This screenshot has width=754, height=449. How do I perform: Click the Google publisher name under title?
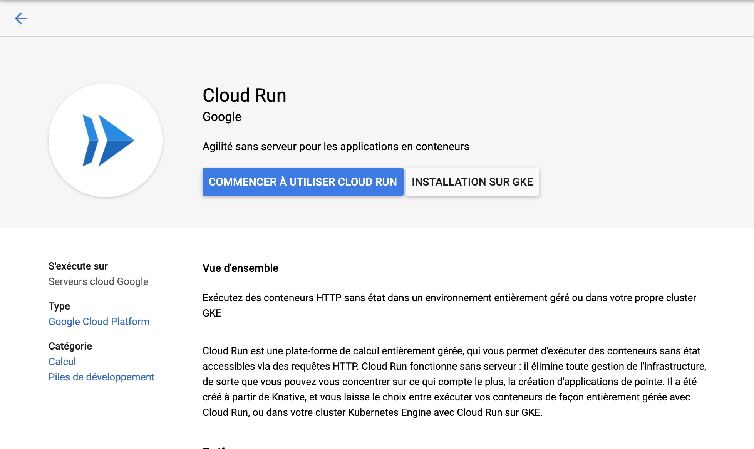click(222, 117)
